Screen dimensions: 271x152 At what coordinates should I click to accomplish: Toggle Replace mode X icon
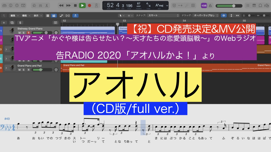[x=174, y=6]
